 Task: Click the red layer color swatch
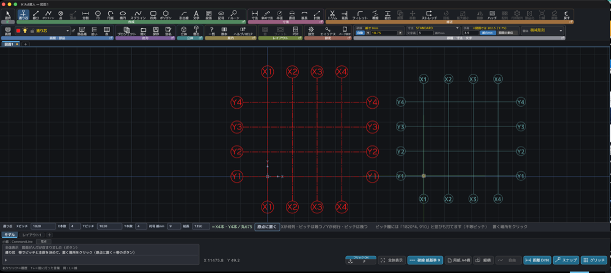pyautogui.click(x=18, y=31)
